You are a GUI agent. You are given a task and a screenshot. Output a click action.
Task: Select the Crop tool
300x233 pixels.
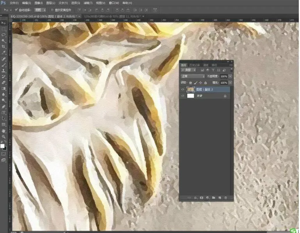click(x=4, y=47)
